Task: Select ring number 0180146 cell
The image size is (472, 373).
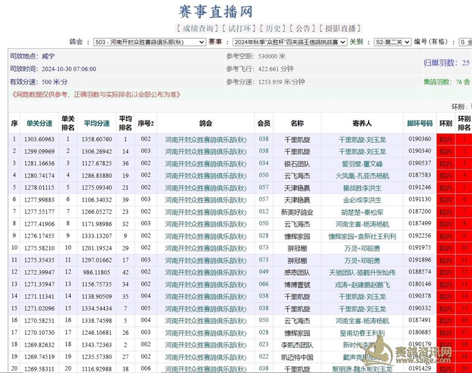Action: (420, 284)
